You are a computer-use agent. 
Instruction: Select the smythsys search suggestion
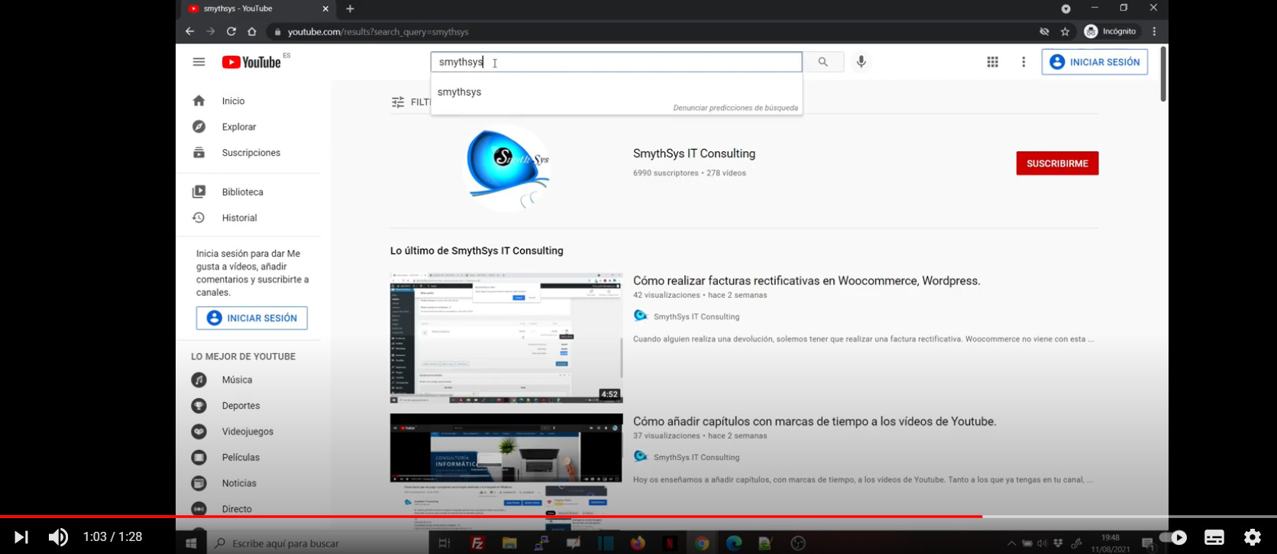460,92
